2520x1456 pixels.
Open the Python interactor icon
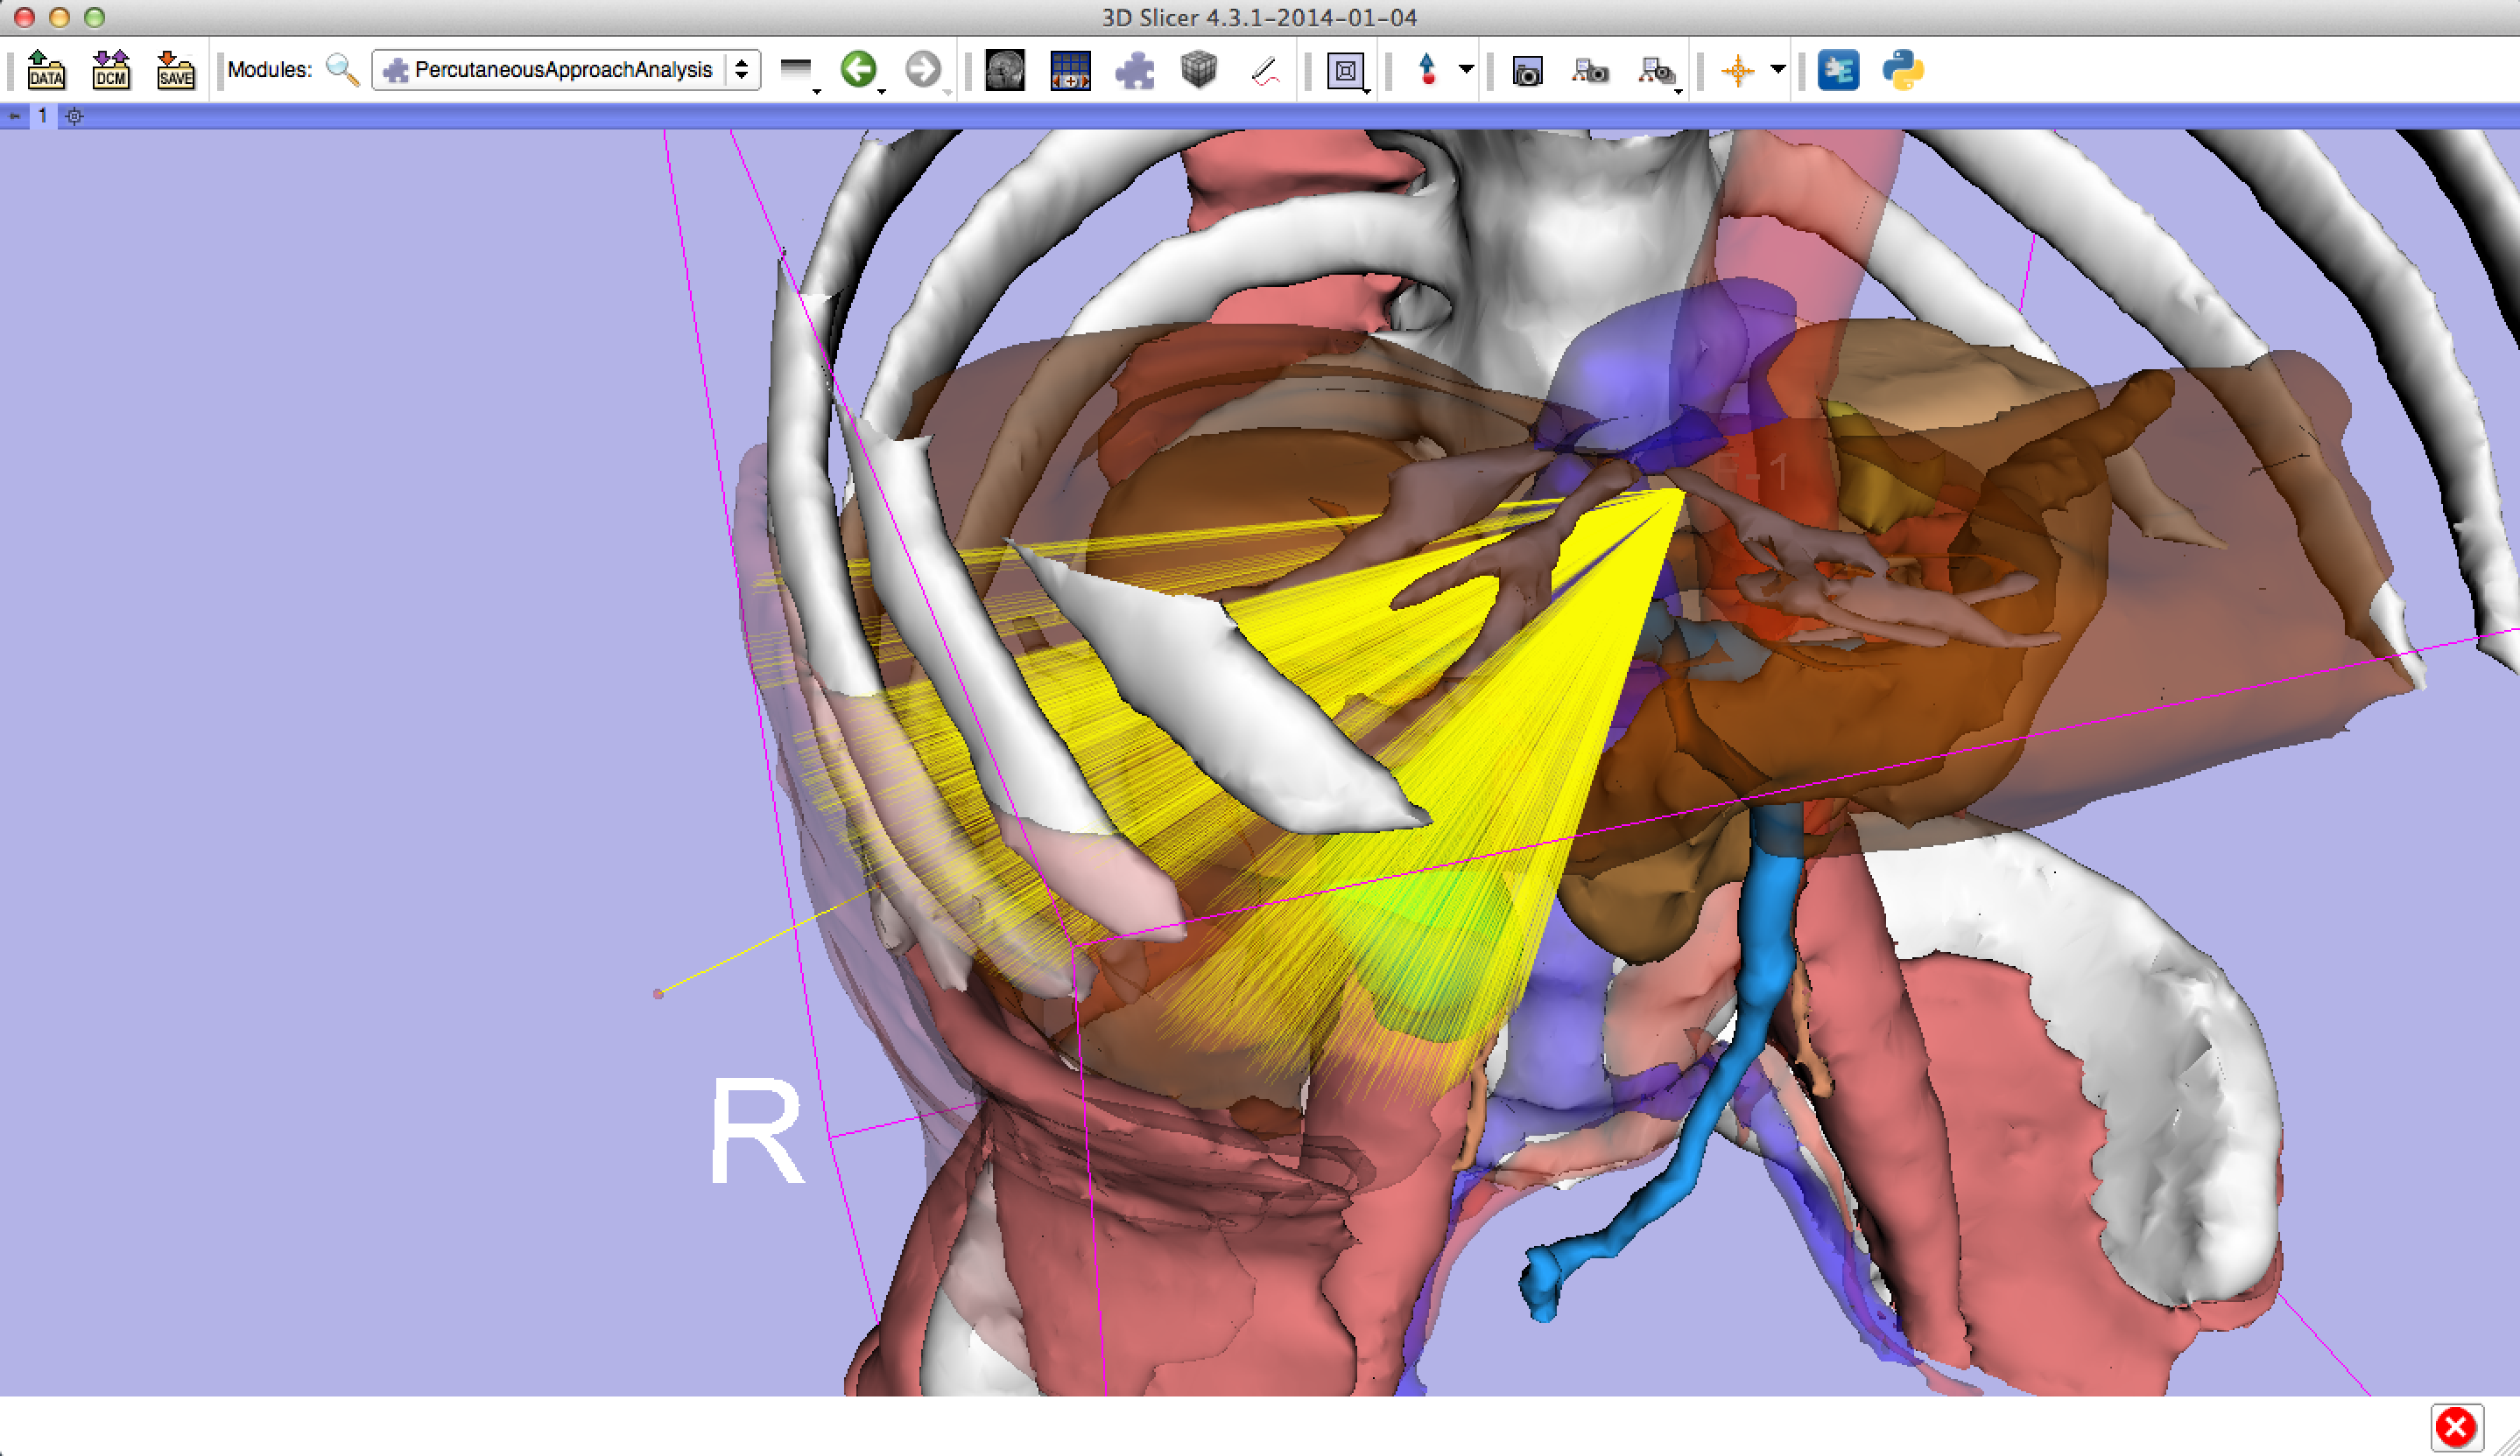click(1902, 70)
